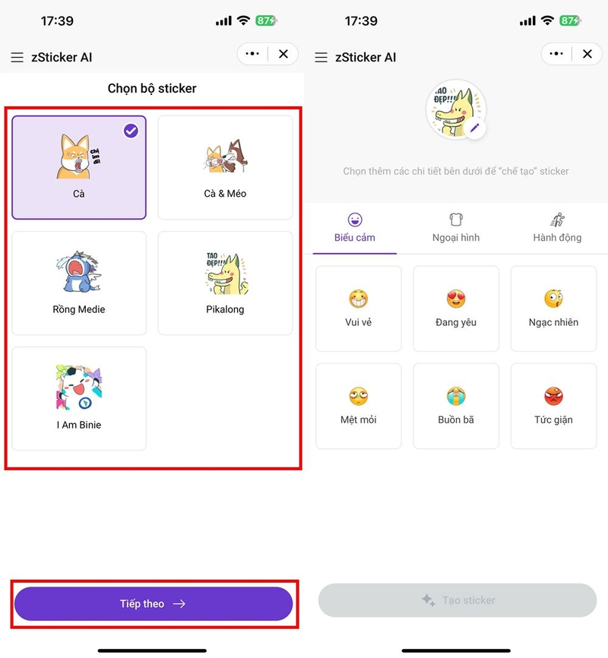Open the Biểu cảm tab
Screen dimensions: 608x658
(x=355, y=228)
